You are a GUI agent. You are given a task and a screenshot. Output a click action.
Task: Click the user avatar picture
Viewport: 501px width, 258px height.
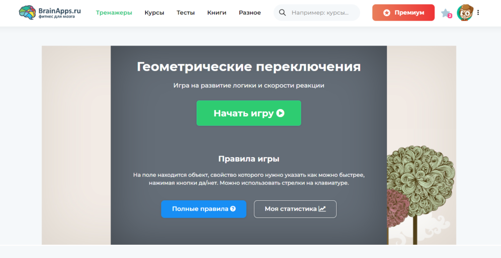pos(465,13)
